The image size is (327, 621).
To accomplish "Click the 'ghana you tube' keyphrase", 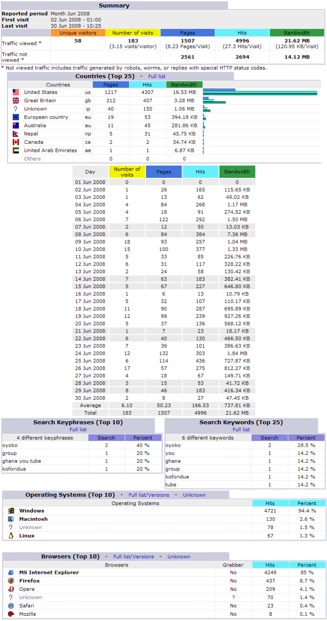I will pos(22,461).
